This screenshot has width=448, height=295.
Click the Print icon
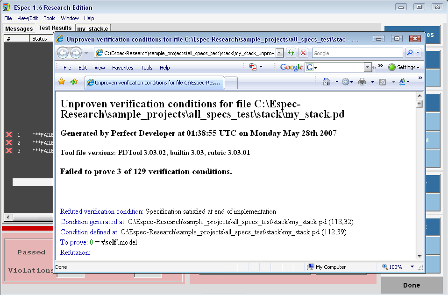click(x=362, y=82)
